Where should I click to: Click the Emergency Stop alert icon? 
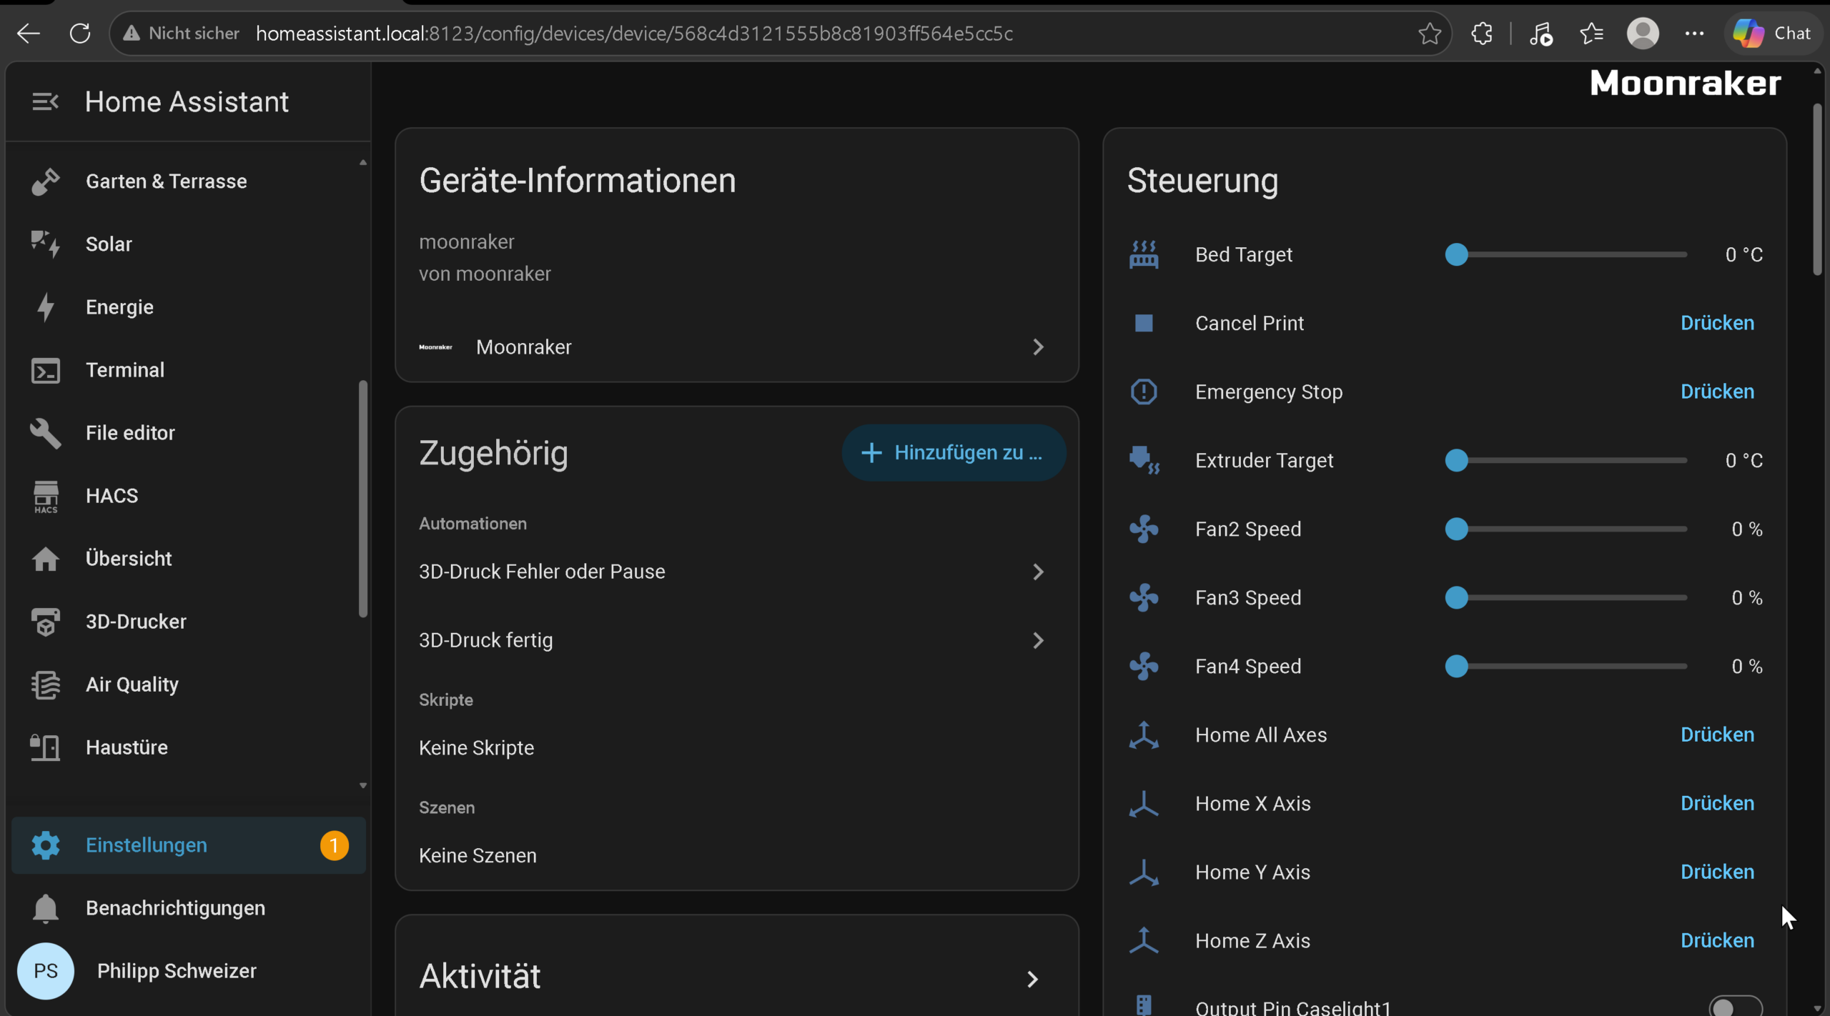[1144, 392]
